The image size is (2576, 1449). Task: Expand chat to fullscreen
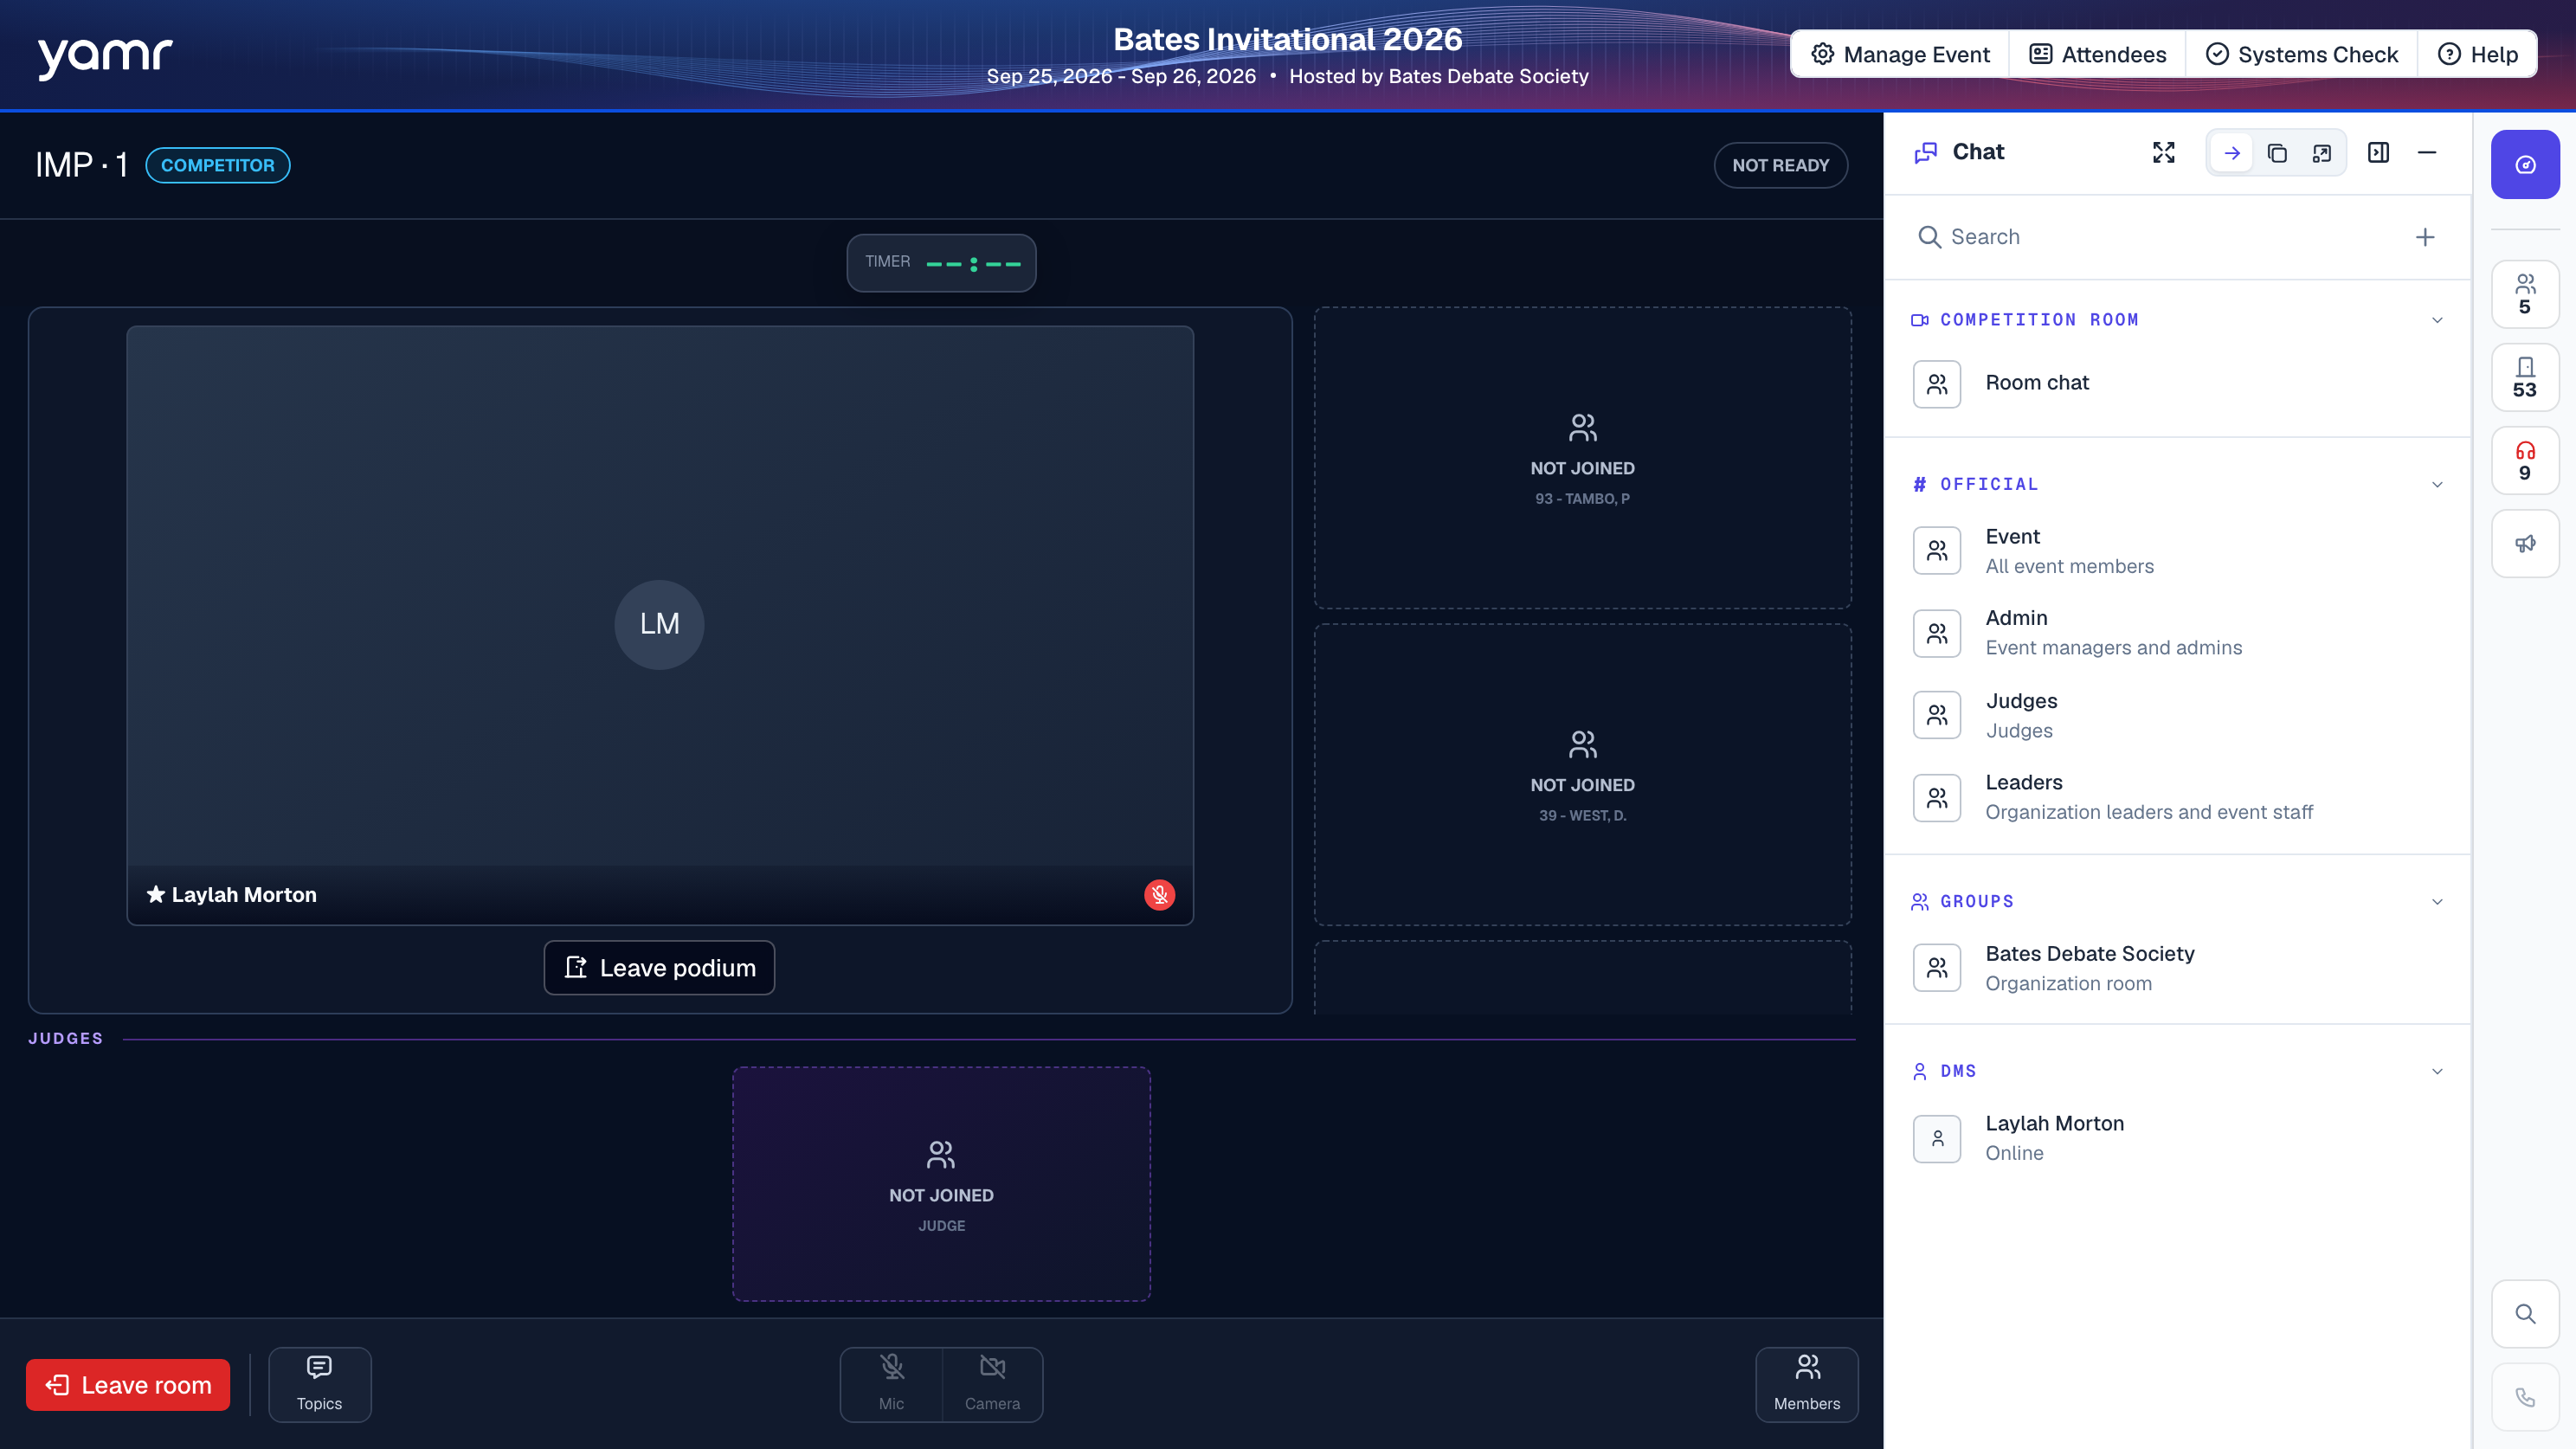[x=2164, y=152]
